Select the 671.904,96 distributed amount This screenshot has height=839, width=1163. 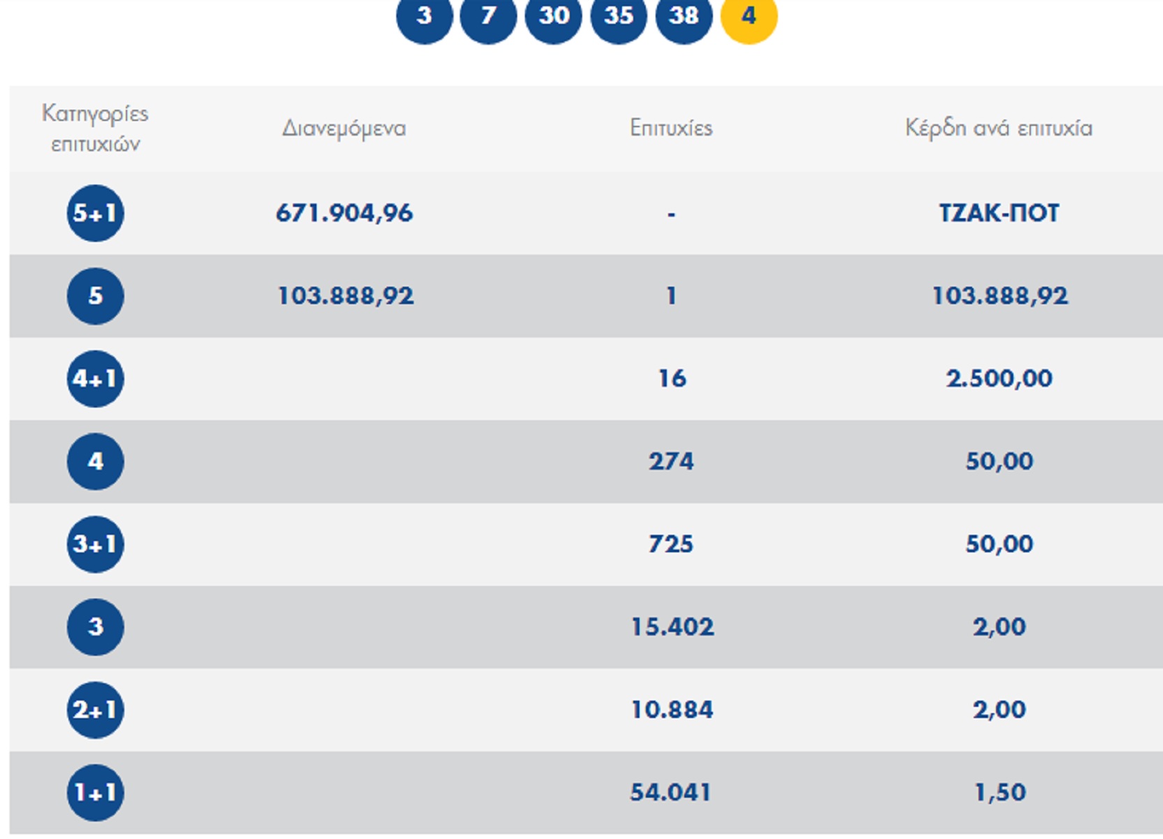tap(345, 213)
